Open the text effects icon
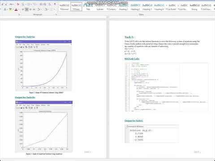215x161 pixels. 5,9
